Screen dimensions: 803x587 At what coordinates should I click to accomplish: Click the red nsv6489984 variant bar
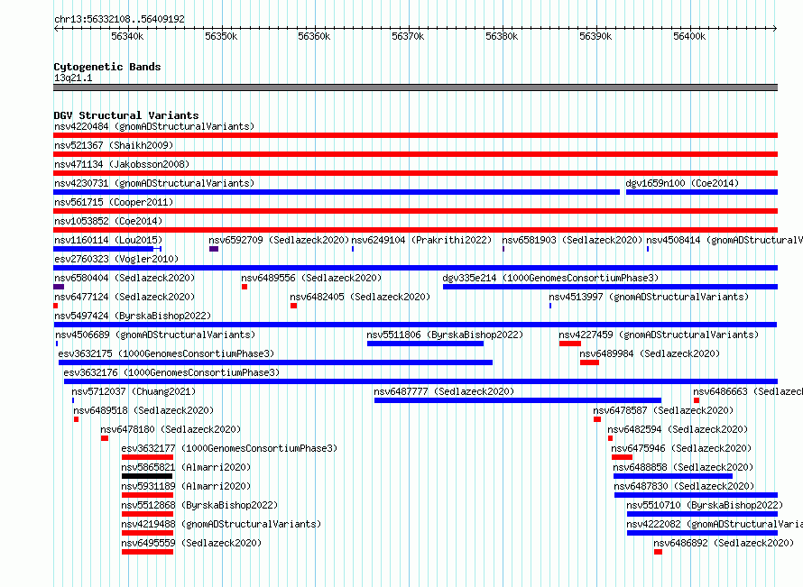(x=589, y=362)
